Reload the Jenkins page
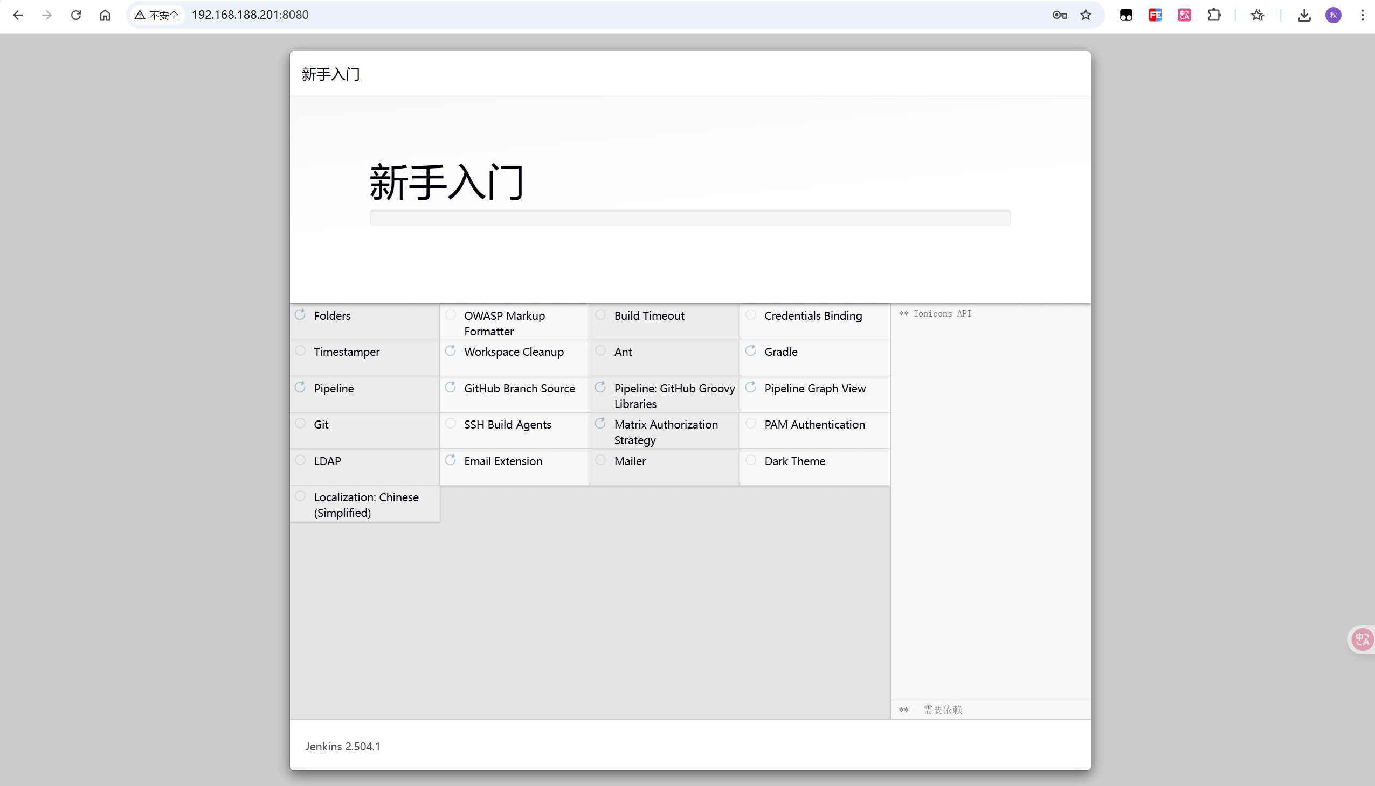The width and height of the screenshot is (1375, 786). [x=75, y=15]
